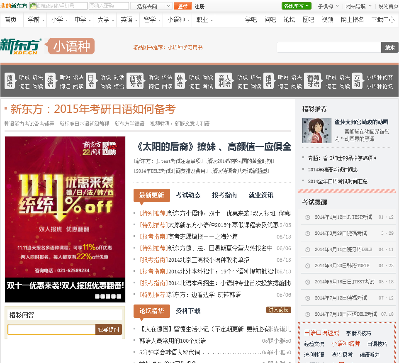Expand the 英语 nav menu
This screenshot has width=399, height=363.
tap(129, 19)
